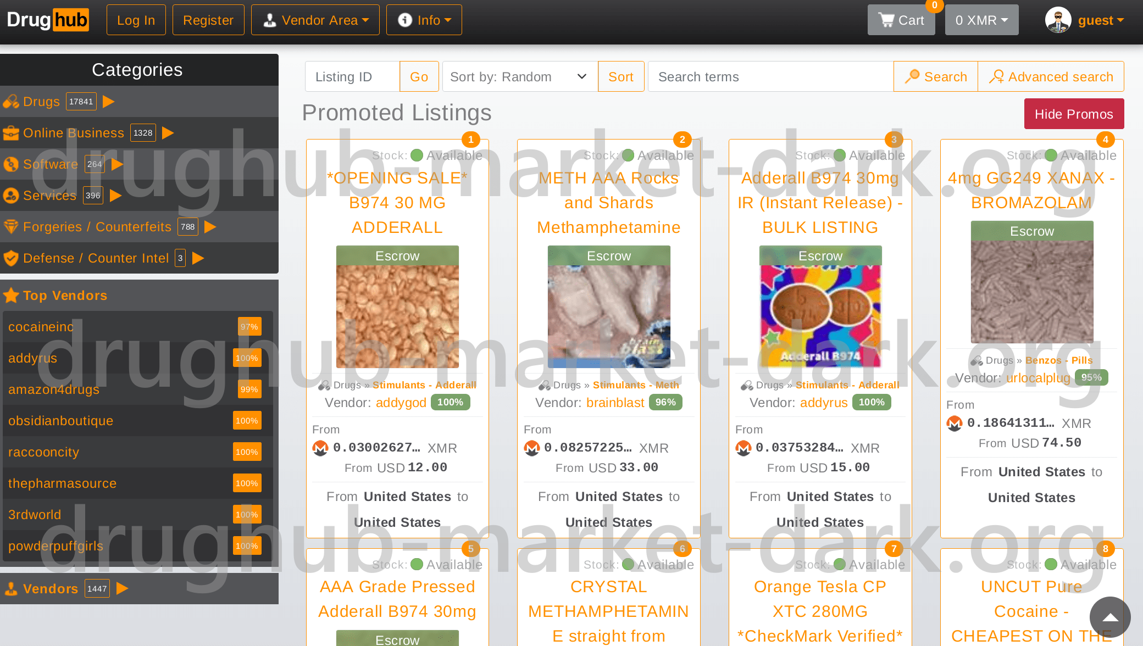Click the icon beside Forgeries / Counterfeits
The height and width of the screenshot is (646, 1143).
[11, 227]
